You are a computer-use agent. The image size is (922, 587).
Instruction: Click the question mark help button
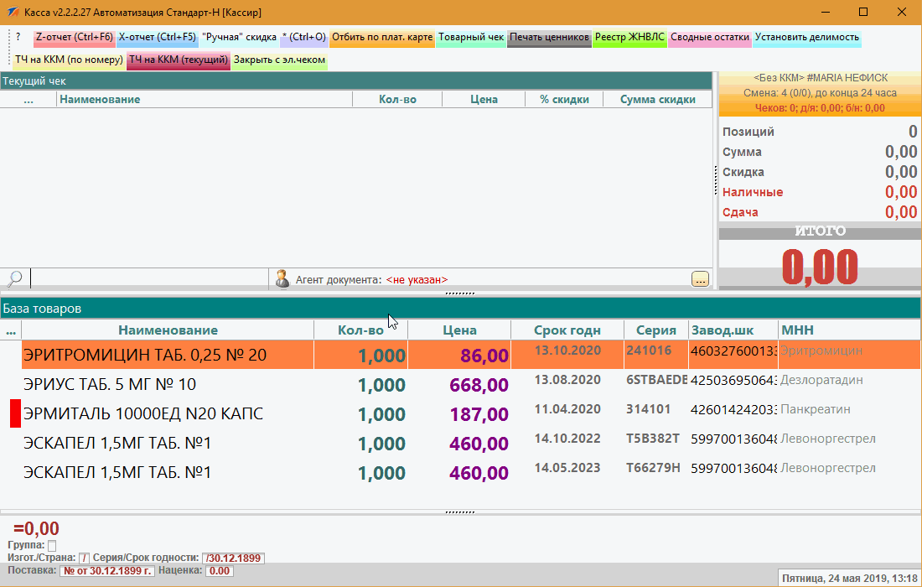pyautogui.click(x=18, y=38)
